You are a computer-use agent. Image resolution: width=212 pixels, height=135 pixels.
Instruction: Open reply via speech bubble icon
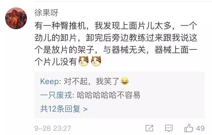coord(169,128)
